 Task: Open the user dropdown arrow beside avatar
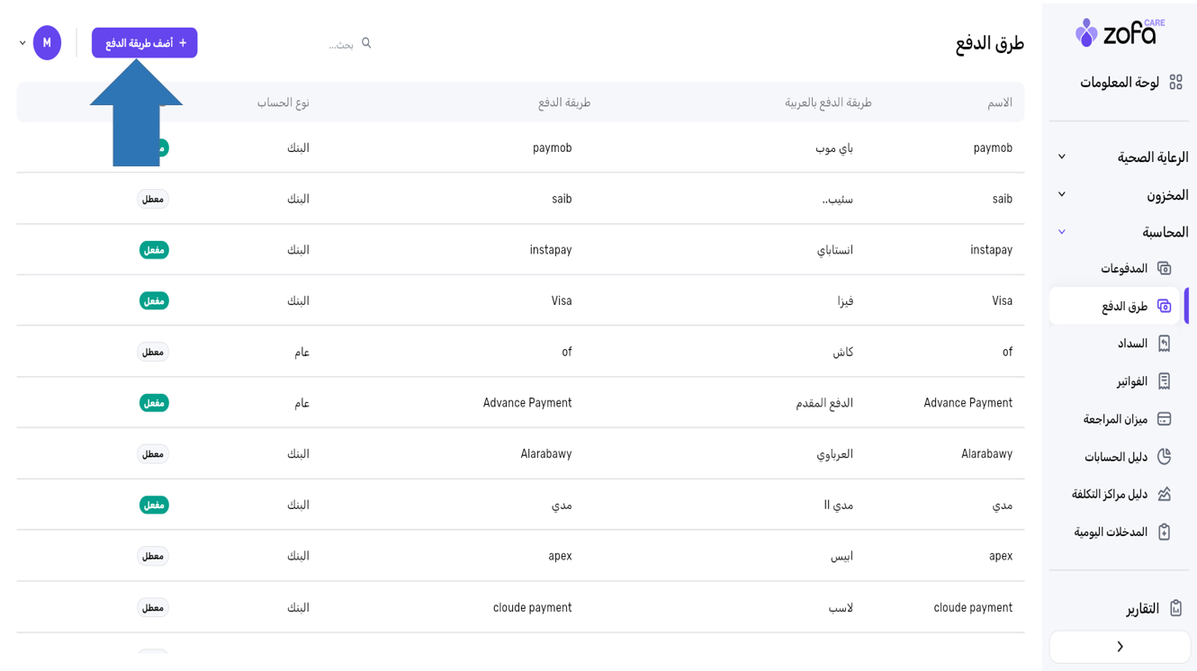point(22,43)
